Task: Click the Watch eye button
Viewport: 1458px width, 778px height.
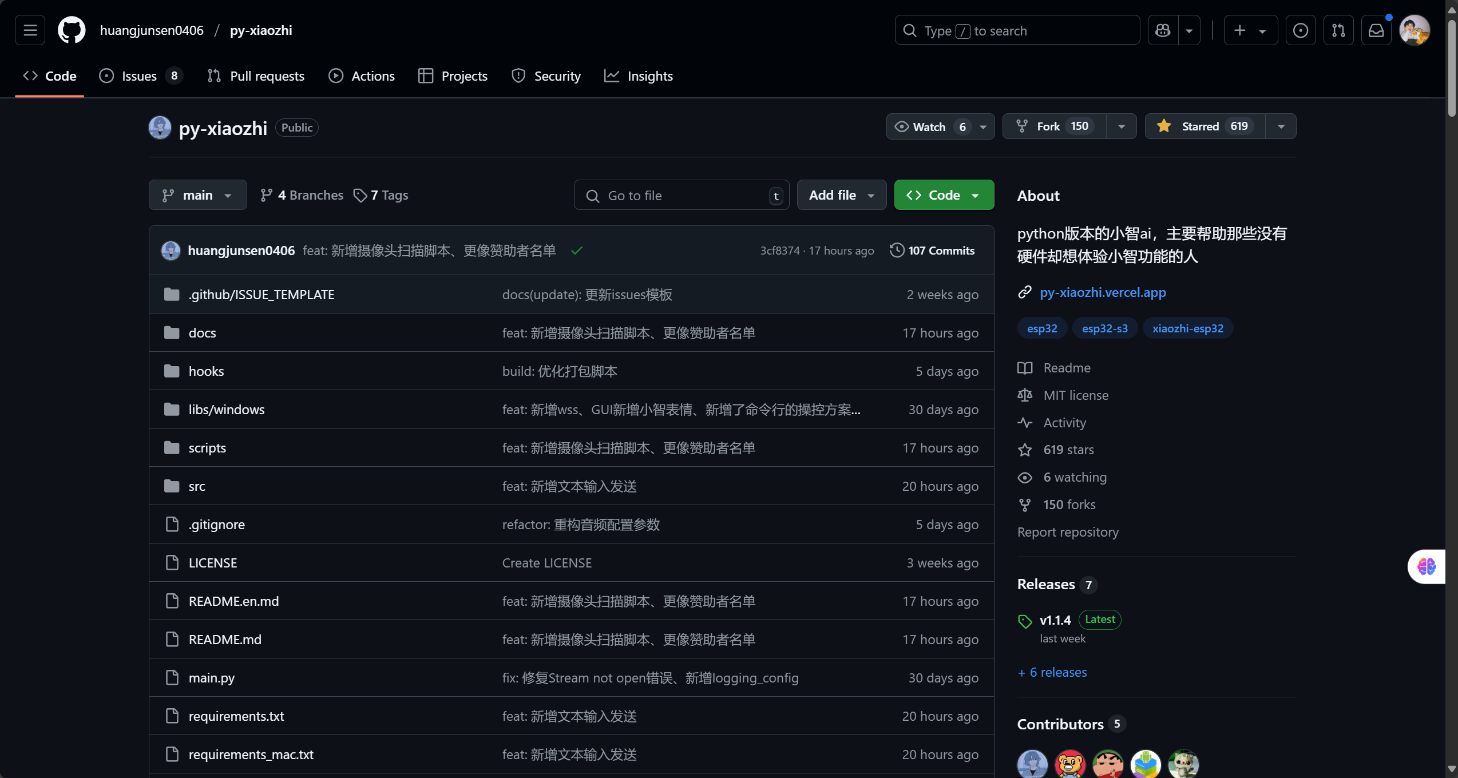Action: 929,126
